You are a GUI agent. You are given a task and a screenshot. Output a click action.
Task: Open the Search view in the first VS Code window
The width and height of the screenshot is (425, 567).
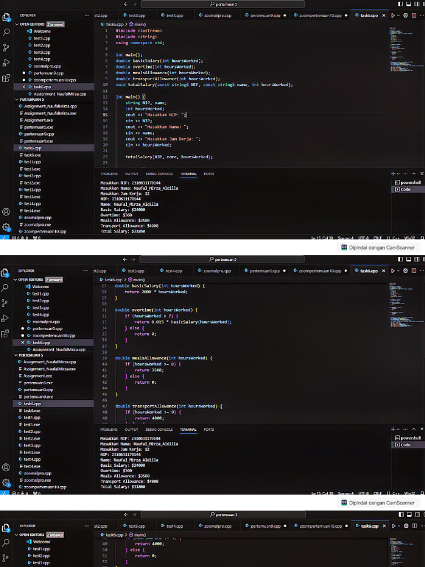click(x=6, y=33)
